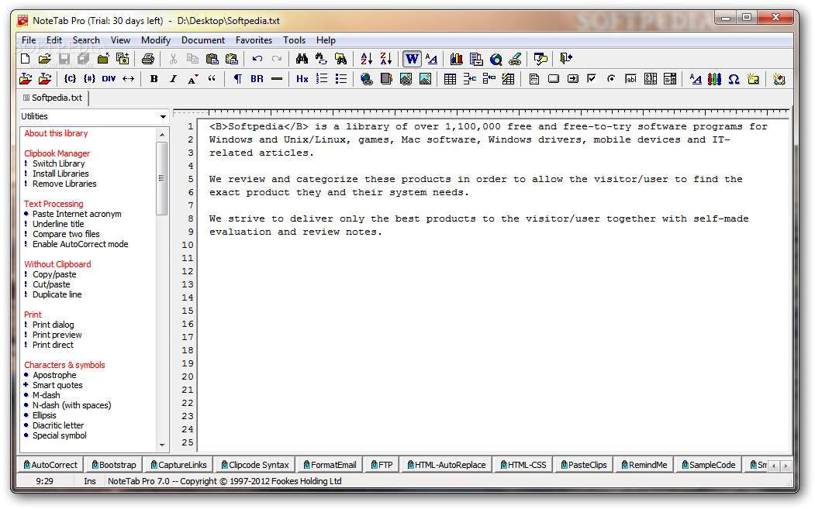The height and width of the screenshot is (509, 815).
Task: Insert HTML table grid icon
Action: coord(450,79)
